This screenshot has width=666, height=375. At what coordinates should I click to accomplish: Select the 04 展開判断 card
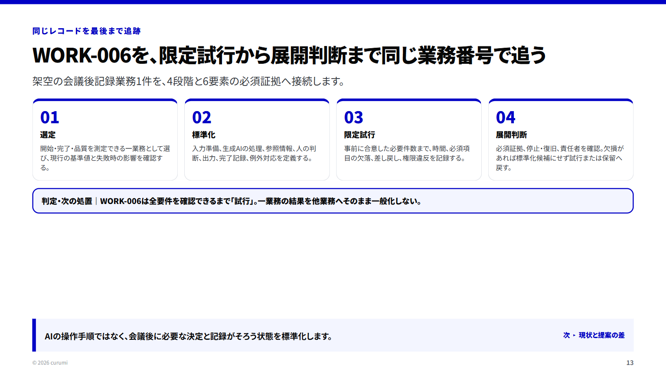coord(561,139)
